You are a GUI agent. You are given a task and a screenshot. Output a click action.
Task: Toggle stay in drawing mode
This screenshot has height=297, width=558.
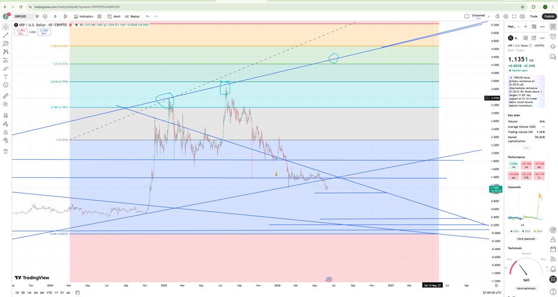[x=6, y=123]
